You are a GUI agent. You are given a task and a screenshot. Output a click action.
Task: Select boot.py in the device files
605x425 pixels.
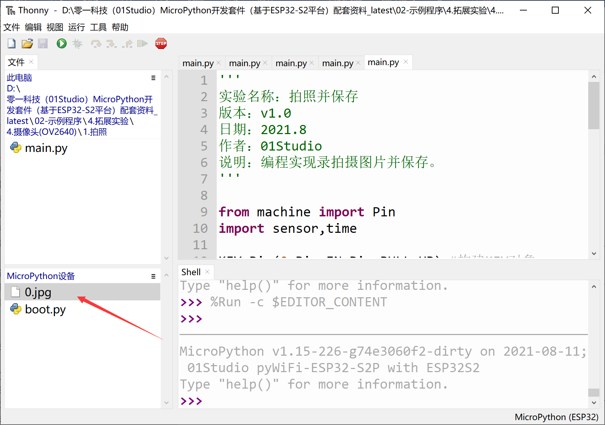pos(45,309)
